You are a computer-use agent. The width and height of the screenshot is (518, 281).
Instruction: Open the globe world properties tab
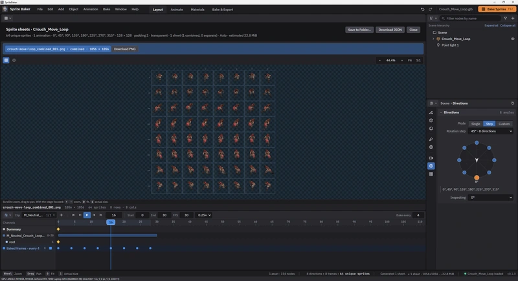431,147
